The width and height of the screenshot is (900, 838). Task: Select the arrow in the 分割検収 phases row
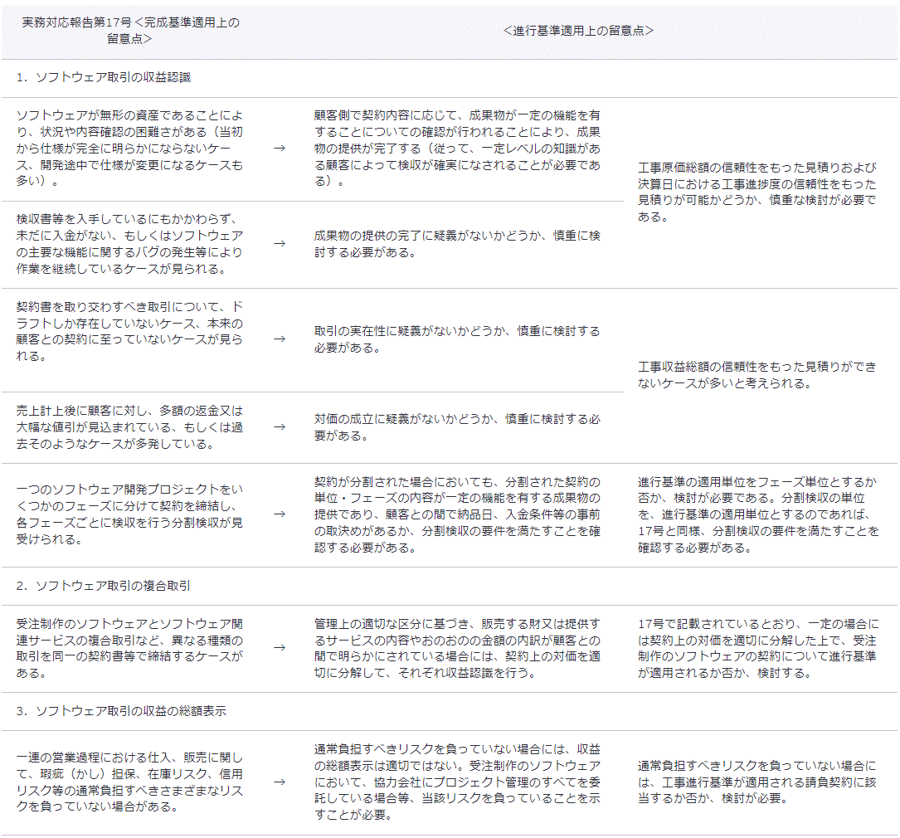click(280, 514)
